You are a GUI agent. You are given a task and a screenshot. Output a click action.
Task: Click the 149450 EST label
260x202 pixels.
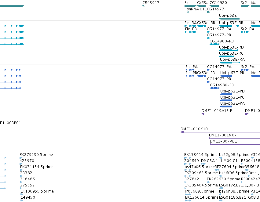[x=28, y=198]
